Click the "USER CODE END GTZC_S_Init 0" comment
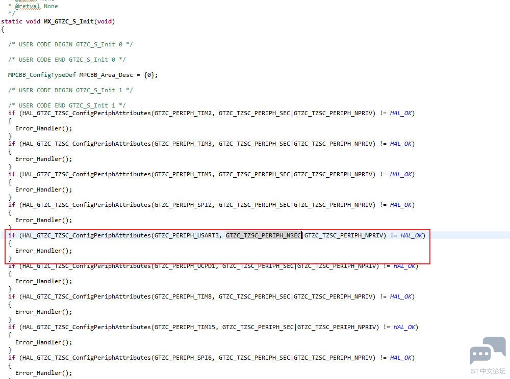 click(67, 60)
